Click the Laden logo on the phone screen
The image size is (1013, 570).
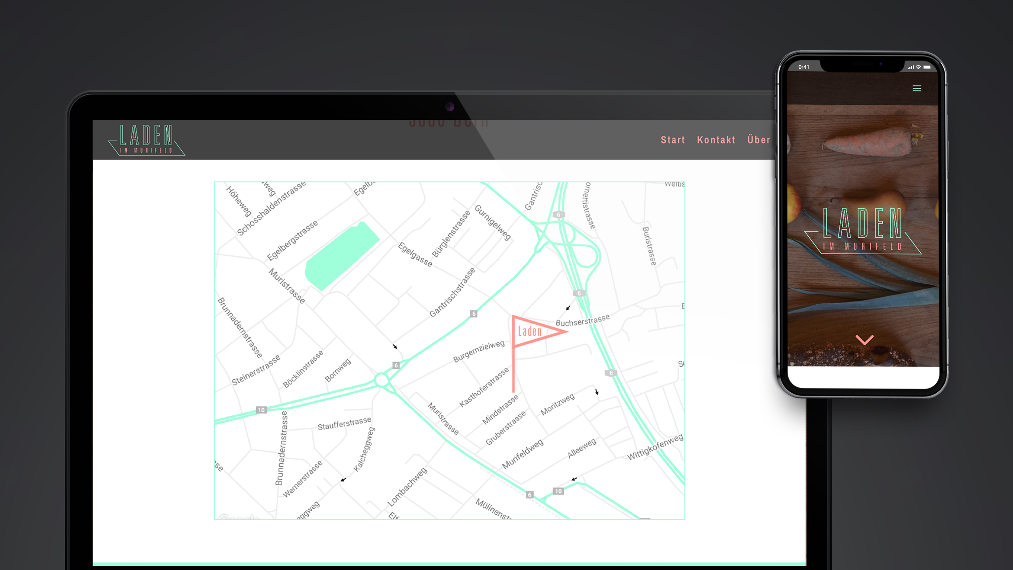[863, 231]
